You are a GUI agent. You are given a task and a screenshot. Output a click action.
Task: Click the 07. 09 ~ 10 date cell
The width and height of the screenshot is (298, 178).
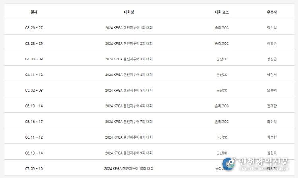pos(34,169)
